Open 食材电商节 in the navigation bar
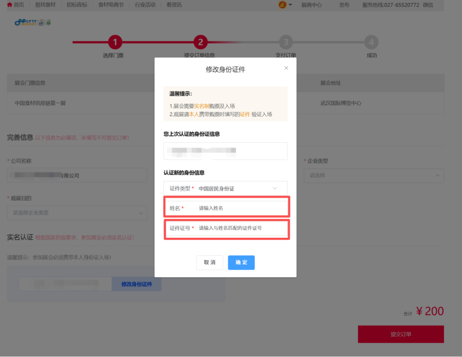Viewport: 462px width, 357px height. pyautogui.click(x=111, y=5)
